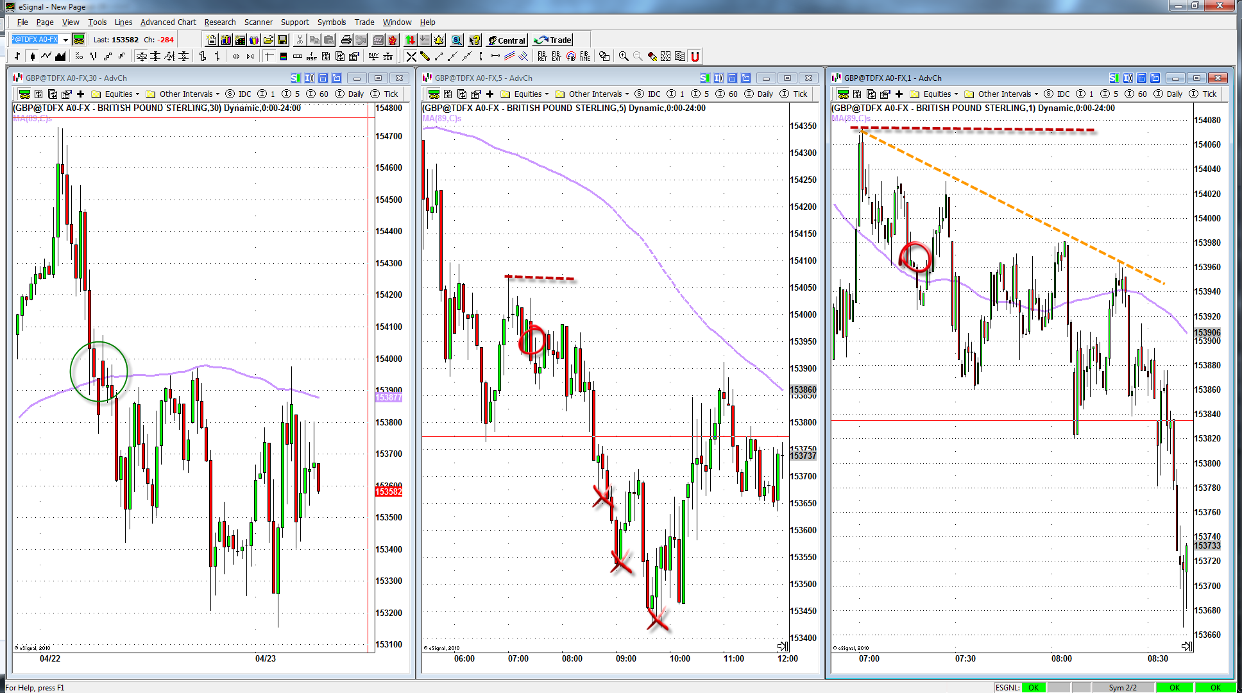The image size is (1242, 693).
Task: Click the FIB TIME tool
Action: tap(584, 56)
